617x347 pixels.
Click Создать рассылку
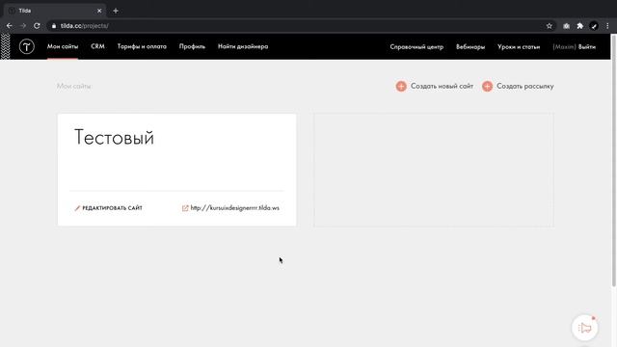524,86
